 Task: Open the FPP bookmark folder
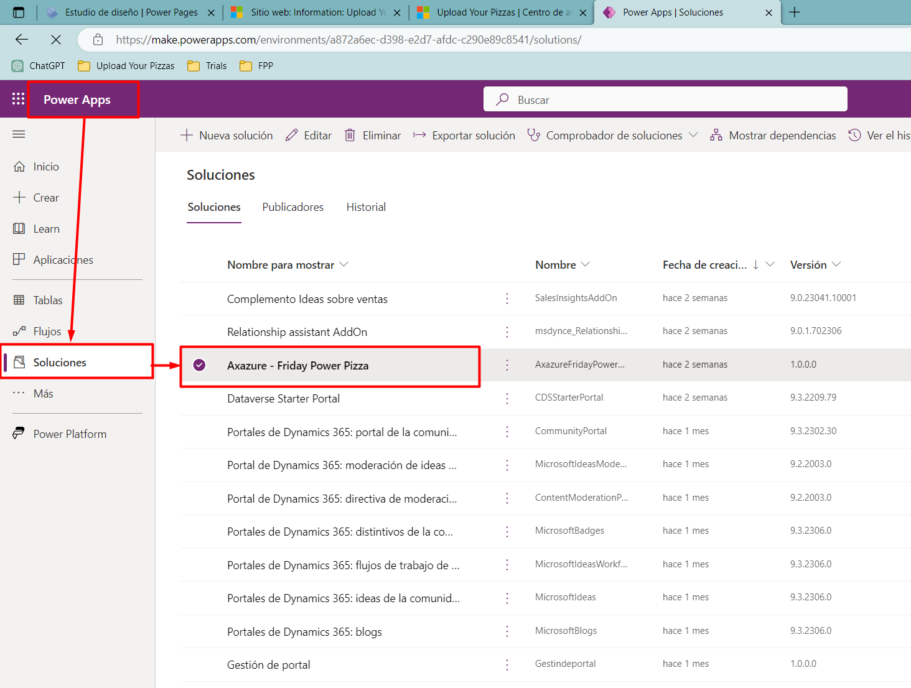(256, 66)
